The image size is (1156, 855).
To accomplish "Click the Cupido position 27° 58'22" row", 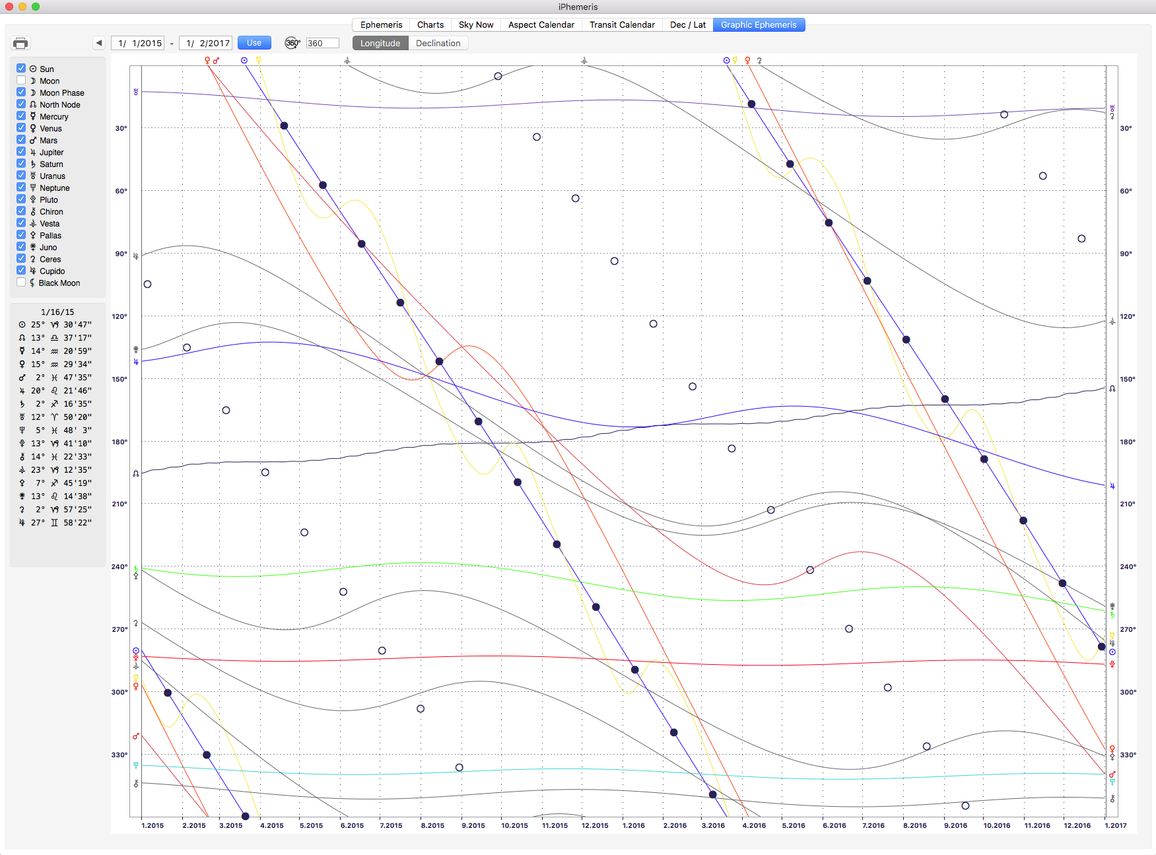I will [55, 523].
